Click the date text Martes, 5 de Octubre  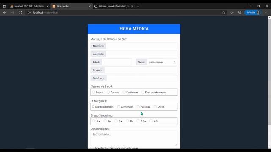click(109, 39)
